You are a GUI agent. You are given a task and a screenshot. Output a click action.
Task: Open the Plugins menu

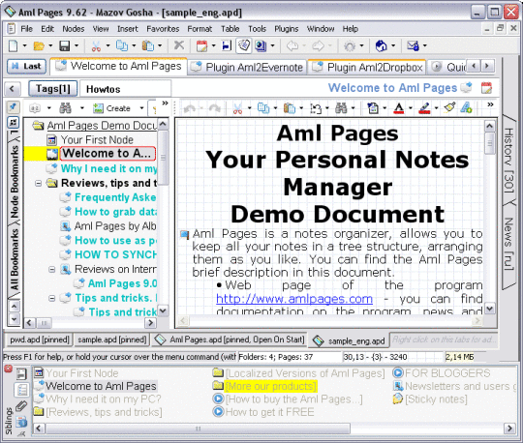coord(286,29)
